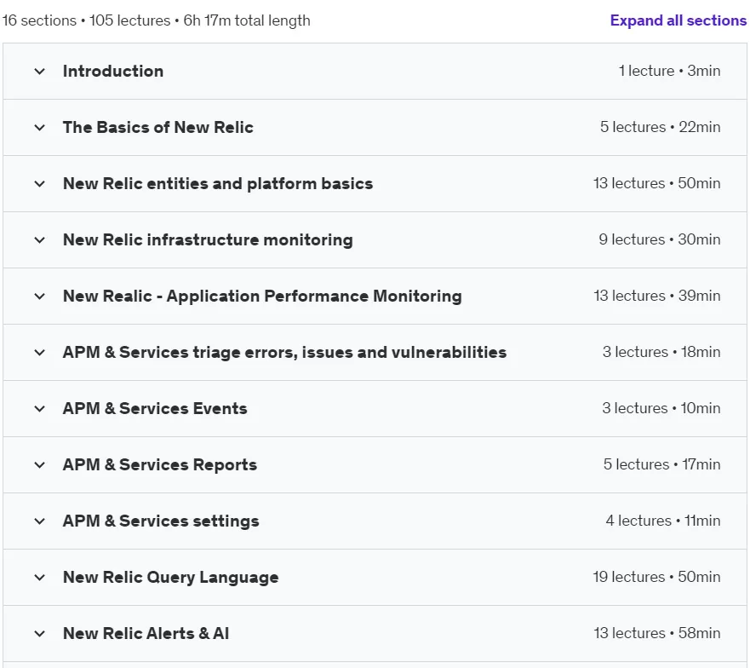Image resolution: width=750 pixels, height=668 pixels.
Task: Click '3 lectures • 10min' text
Action: [x=661, y=408]
